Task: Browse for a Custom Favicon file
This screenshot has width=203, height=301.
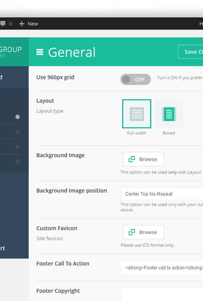Action: click(x=143, y=232)
